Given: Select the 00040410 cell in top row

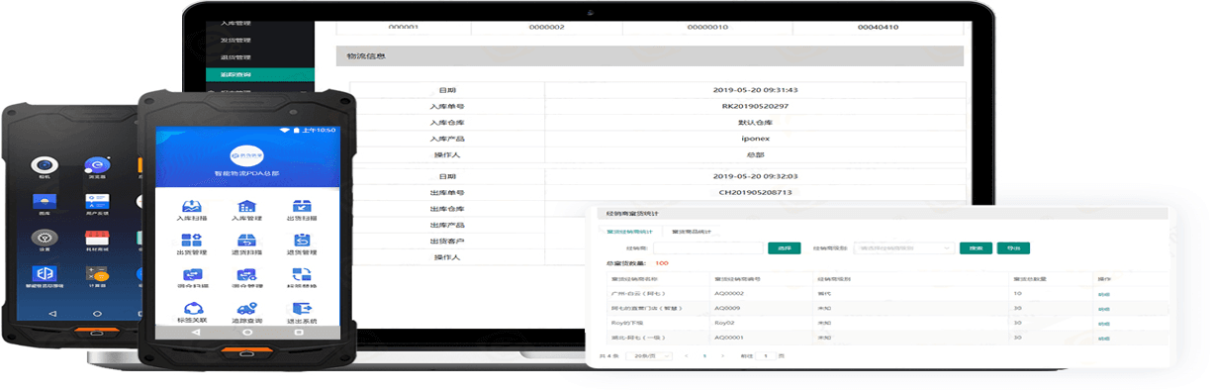Looking at the screenshot, I should (878, 27).
